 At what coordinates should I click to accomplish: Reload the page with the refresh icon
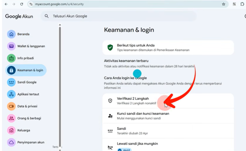pos(22,4)
